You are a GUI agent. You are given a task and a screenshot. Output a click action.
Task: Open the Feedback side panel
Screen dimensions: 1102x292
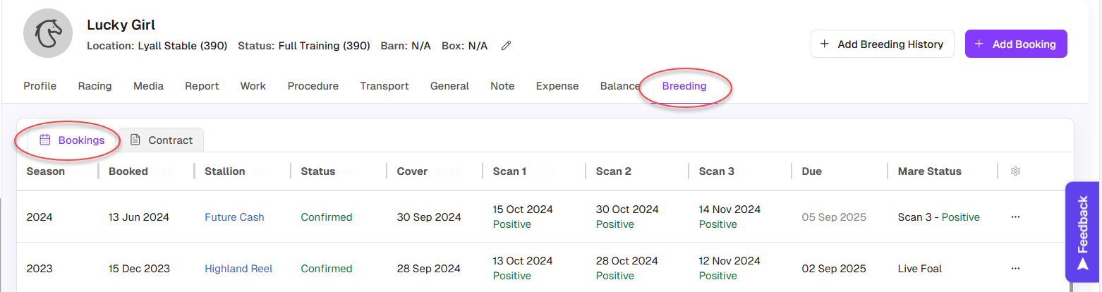point(1082,233)
